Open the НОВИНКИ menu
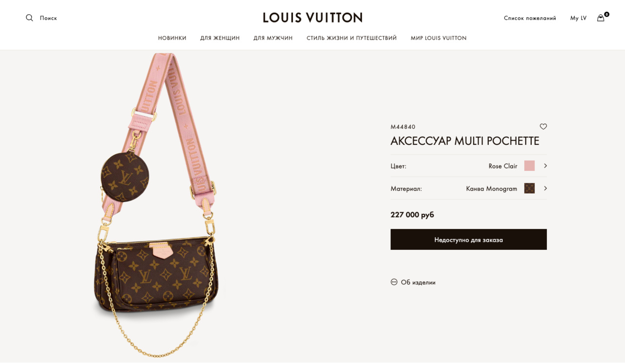 coord(172,38)
